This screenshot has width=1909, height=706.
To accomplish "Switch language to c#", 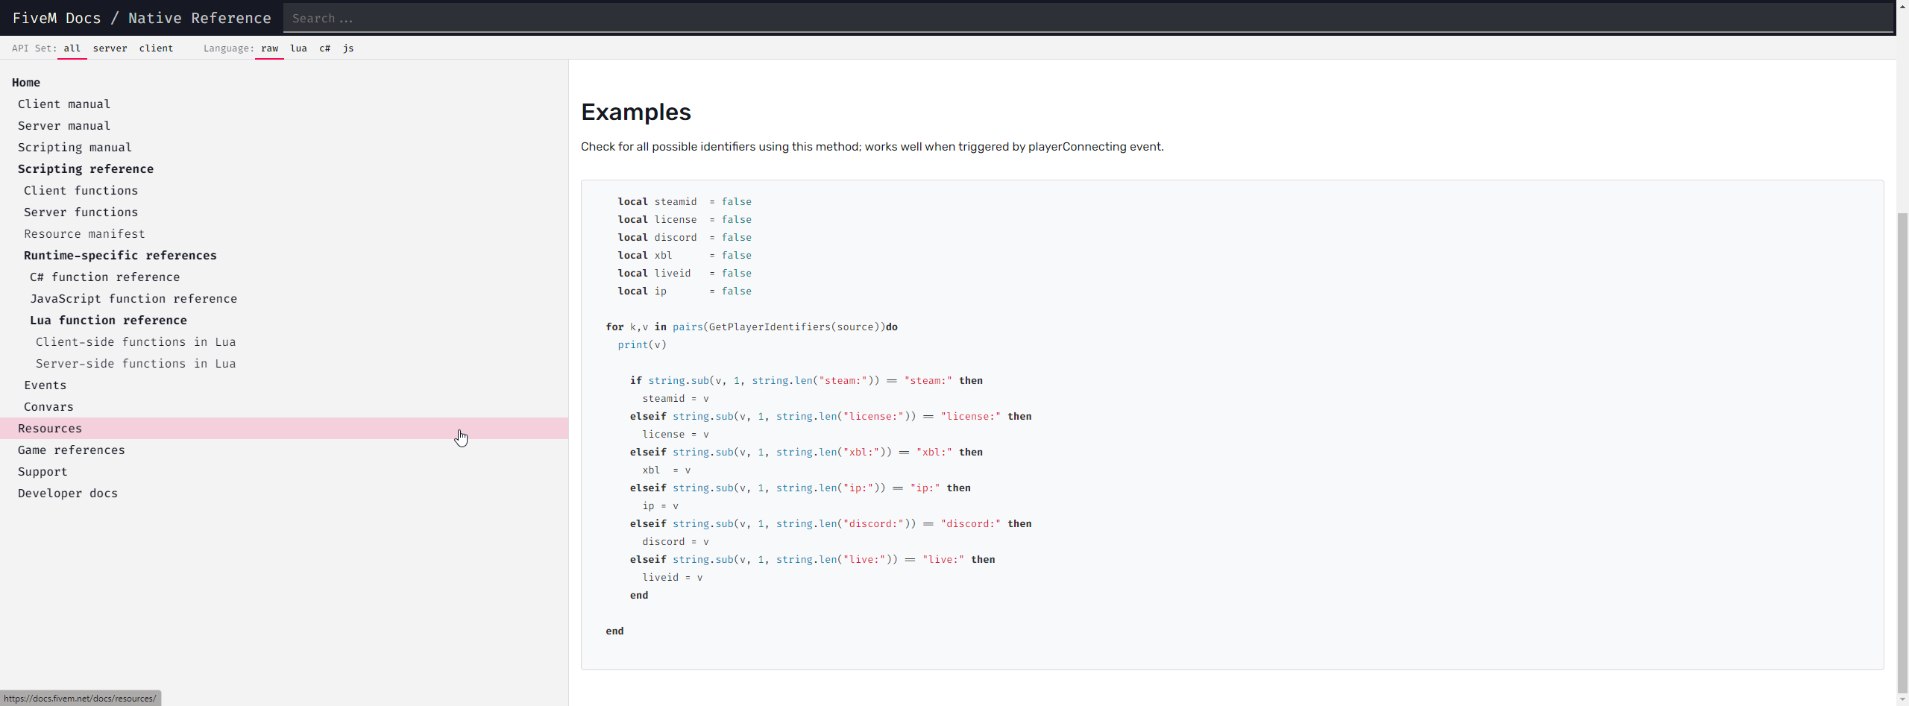I will tap(324, 48).
